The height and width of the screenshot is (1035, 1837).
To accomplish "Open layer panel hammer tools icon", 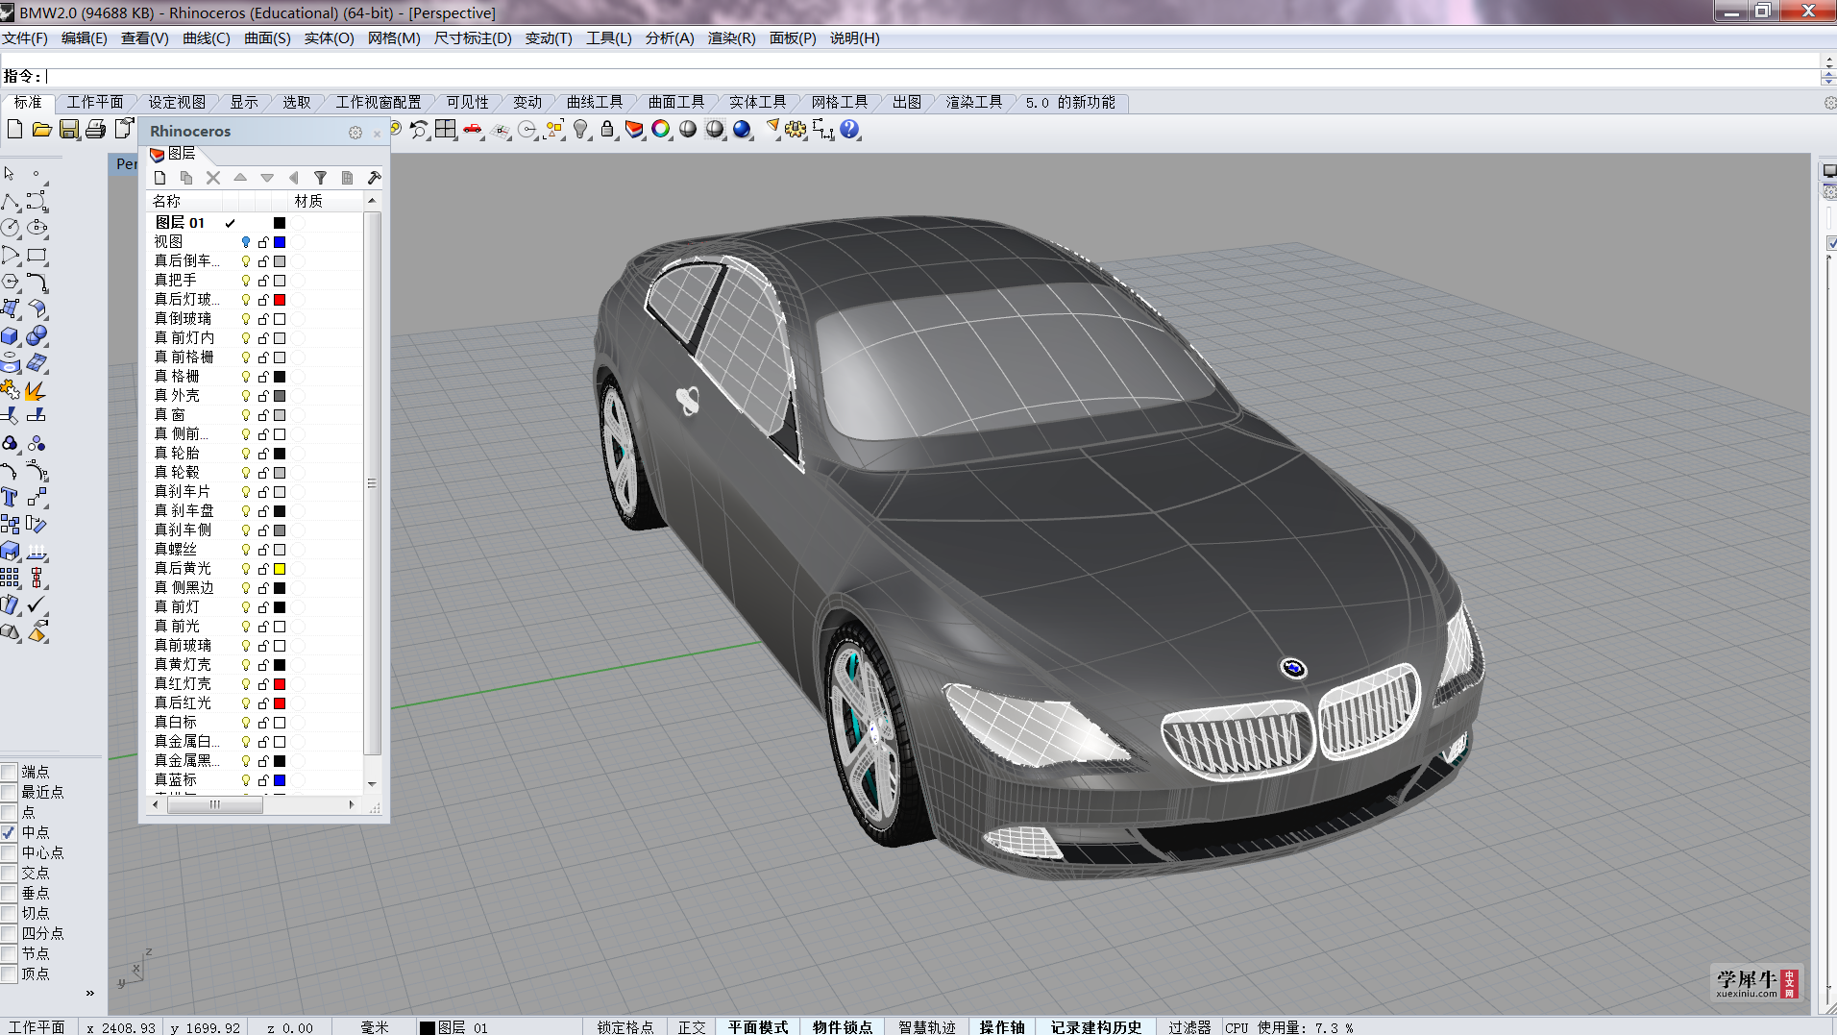I will (x=375, y=178).
